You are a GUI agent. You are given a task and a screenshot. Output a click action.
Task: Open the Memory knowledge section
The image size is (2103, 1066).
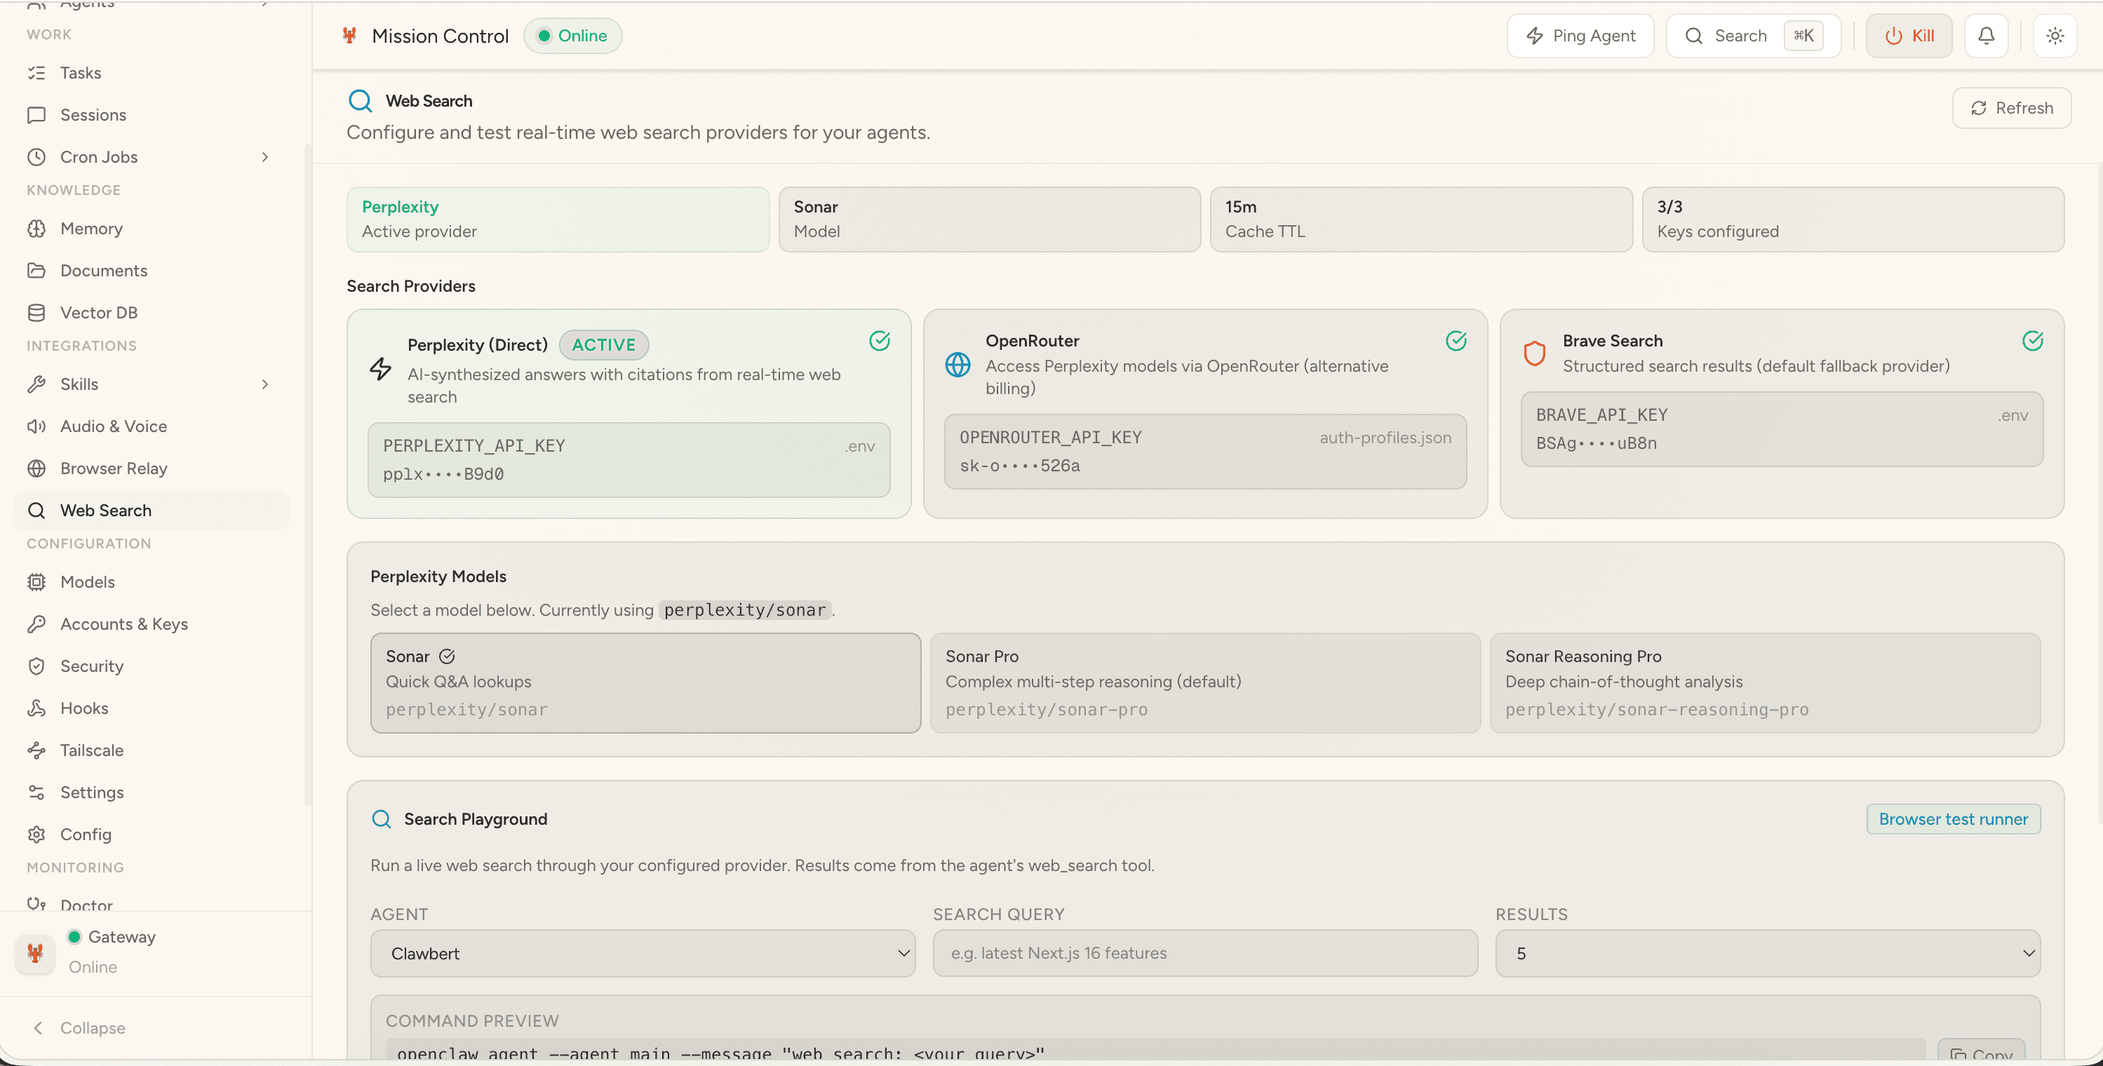(x=90, y=228)
